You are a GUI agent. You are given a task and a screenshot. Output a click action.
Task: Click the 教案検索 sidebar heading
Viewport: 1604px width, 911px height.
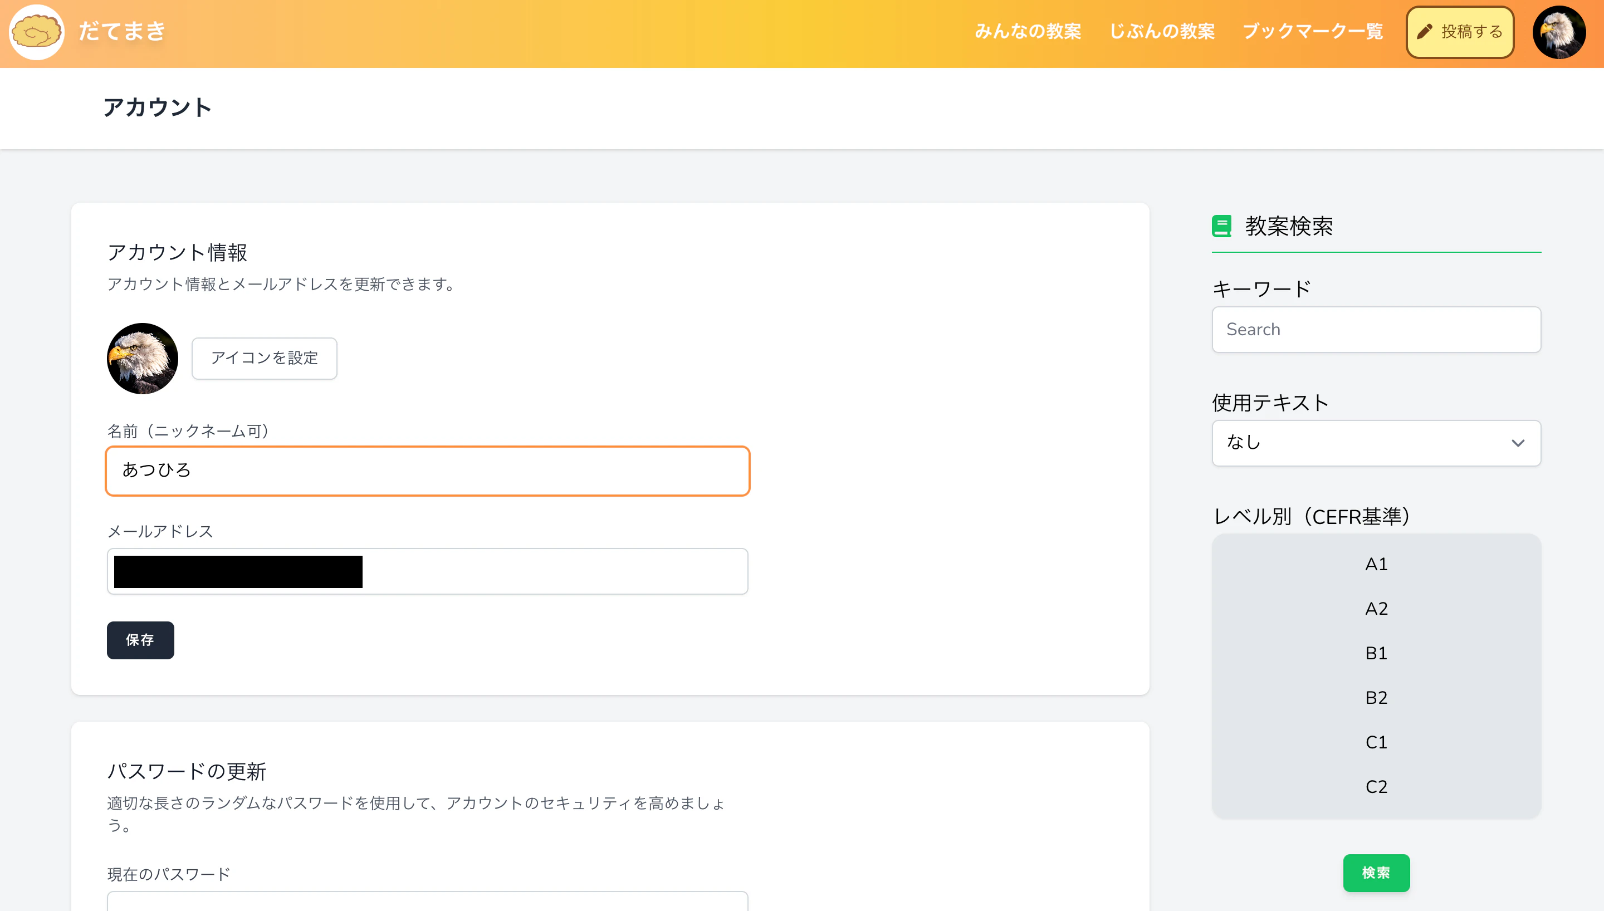1289,226
